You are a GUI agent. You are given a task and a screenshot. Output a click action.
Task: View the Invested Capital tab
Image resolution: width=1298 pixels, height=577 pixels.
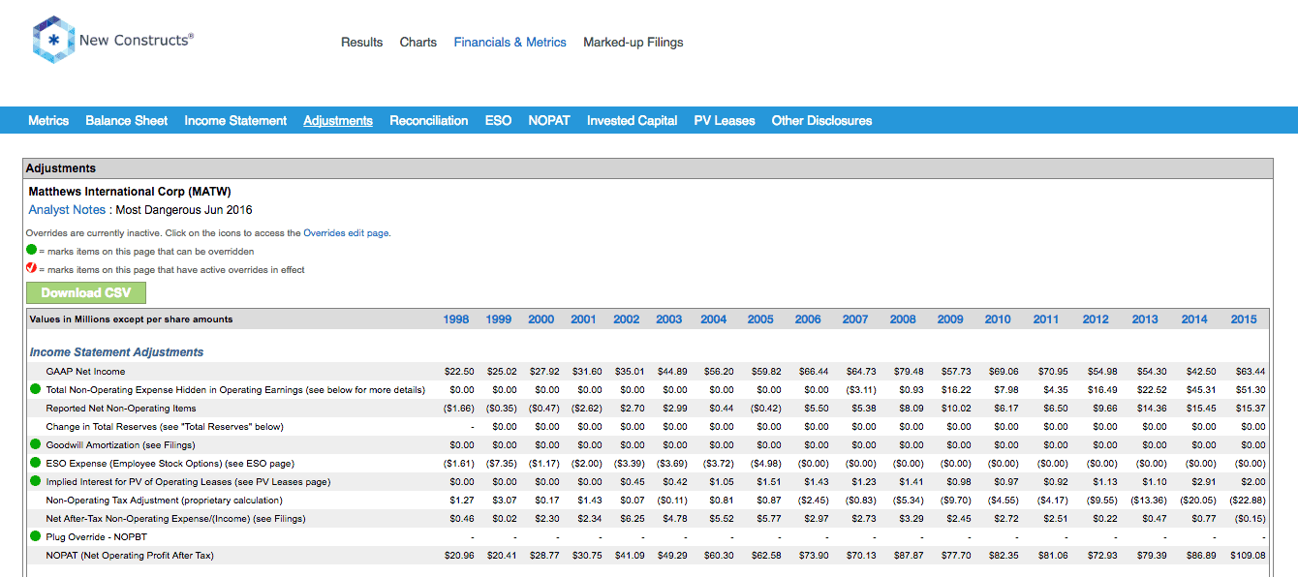632,121
